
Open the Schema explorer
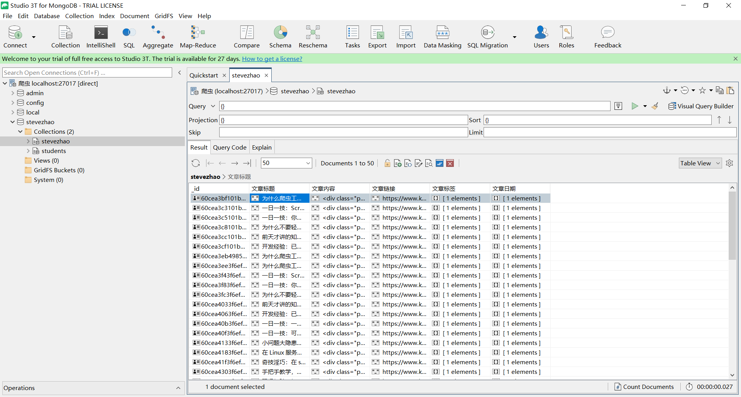coord(280,37)
